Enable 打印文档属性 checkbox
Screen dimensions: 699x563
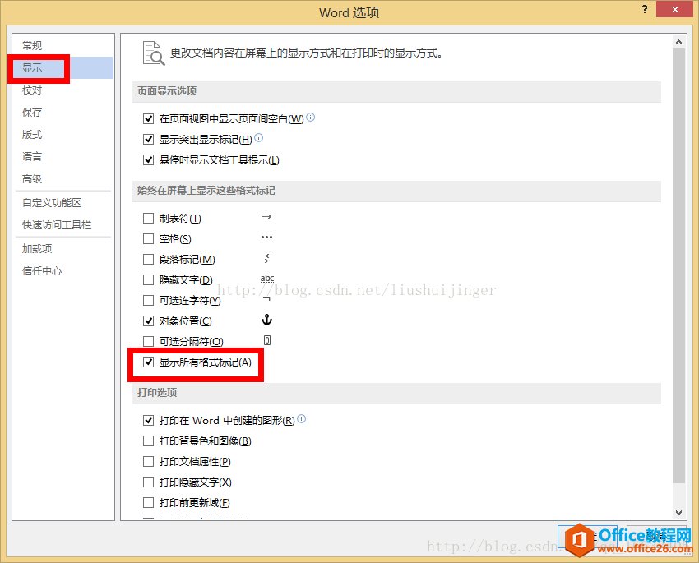tap(149, 461)
